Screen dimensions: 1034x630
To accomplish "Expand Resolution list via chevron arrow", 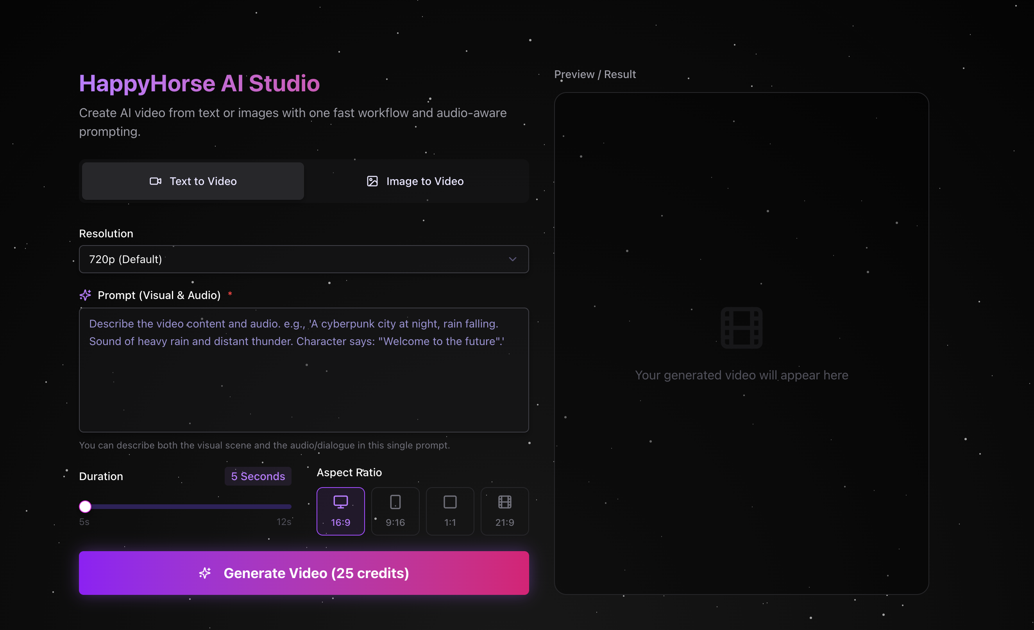I will pyautogui.click(x=512, y=259).
